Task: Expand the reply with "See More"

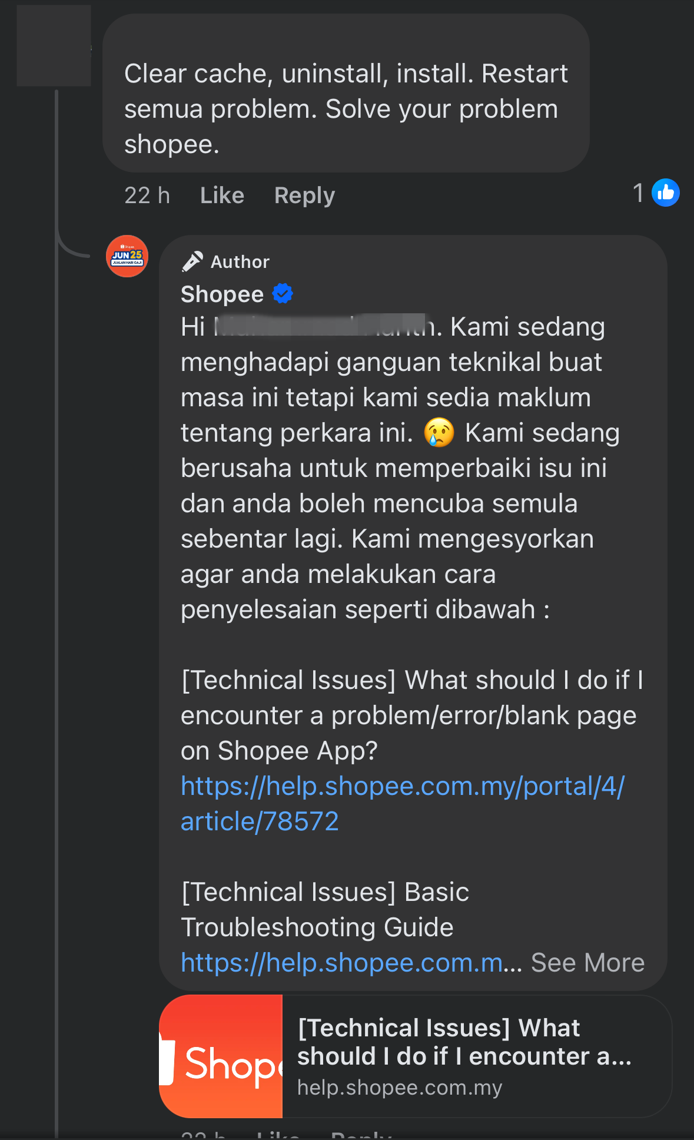Action: coord(587,963)
